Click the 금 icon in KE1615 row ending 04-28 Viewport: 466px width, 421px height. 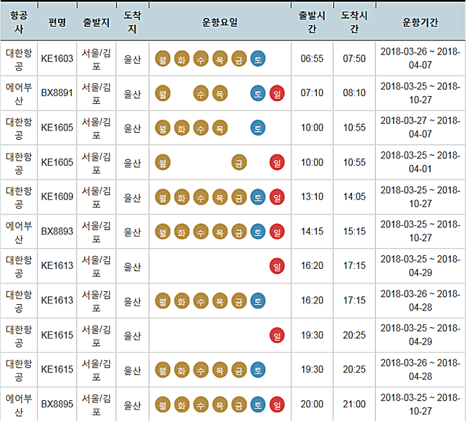[x=239, y=370]
